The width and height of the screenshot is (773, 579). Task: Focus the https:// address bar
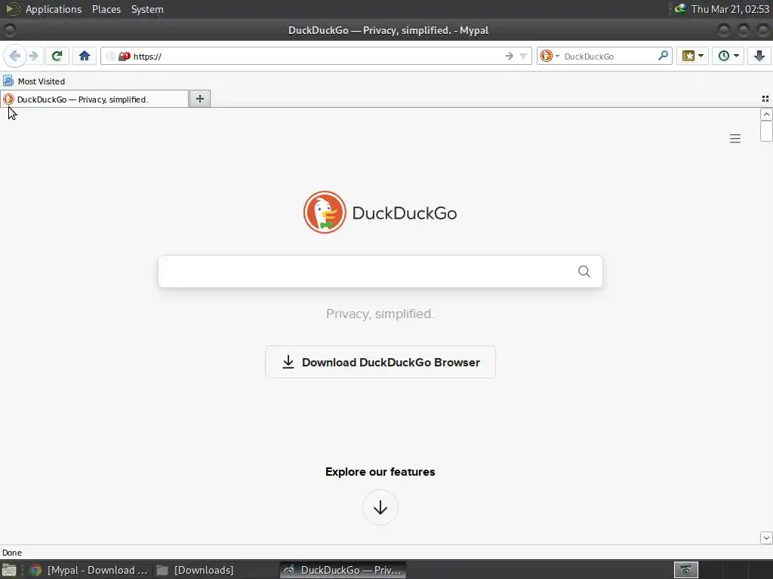click(x=316, y=56)
